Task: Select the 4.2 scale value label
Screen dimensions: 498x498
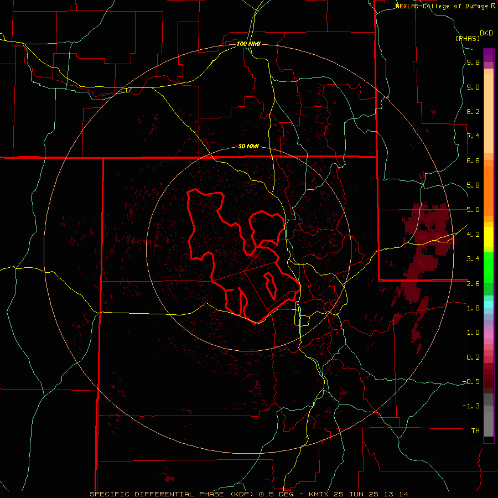Action: pos(473,235)
